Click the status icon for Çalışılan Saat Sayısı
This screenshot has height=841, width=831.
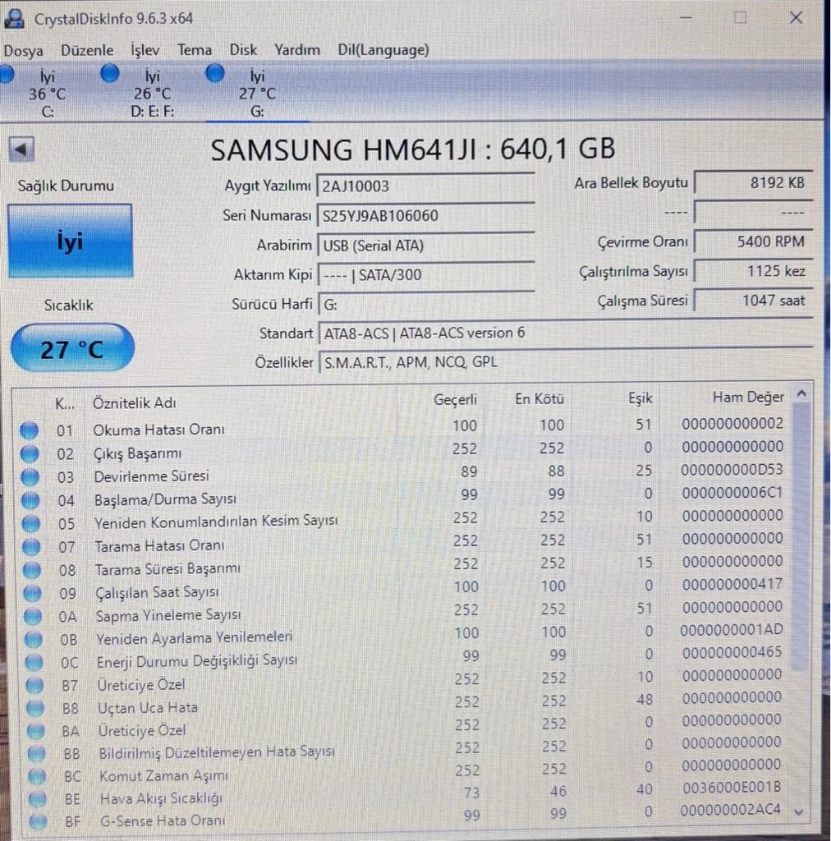click(x=32, y=593)
